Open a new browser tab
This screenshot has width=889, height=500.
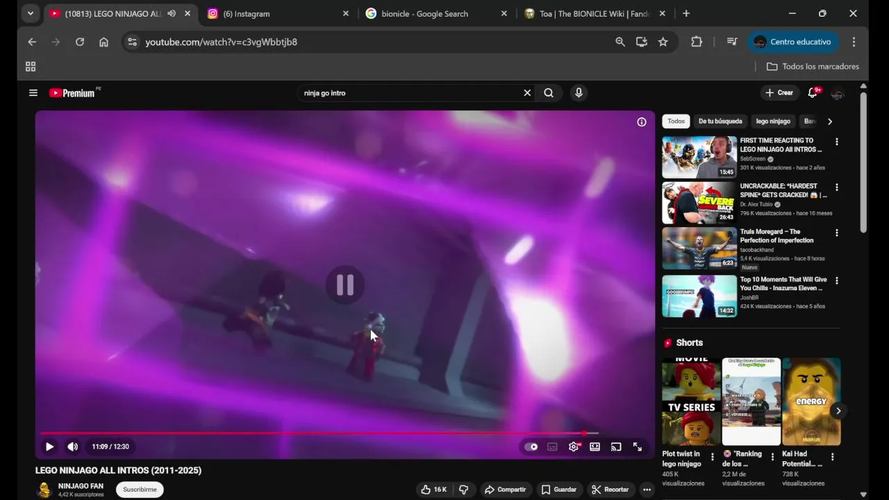tap(686, 14)
